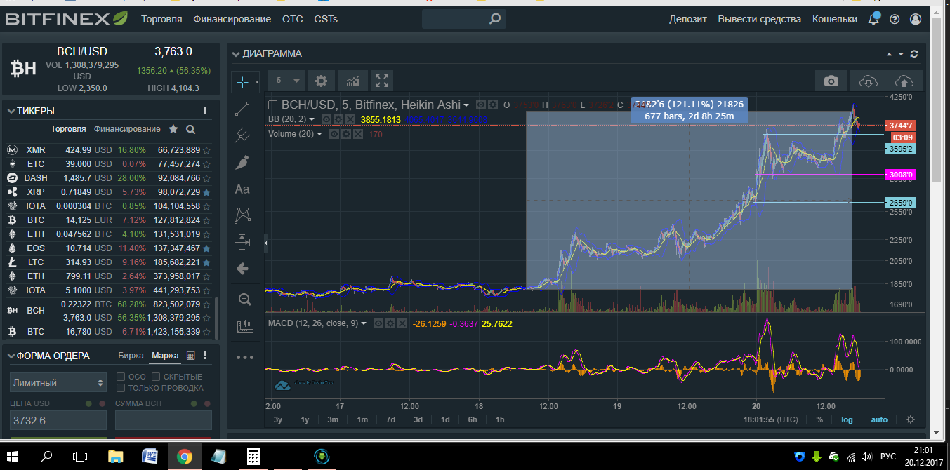Select the chart pattern tool
This screenshot has width=950, height=470.
(x=242, y=215)
